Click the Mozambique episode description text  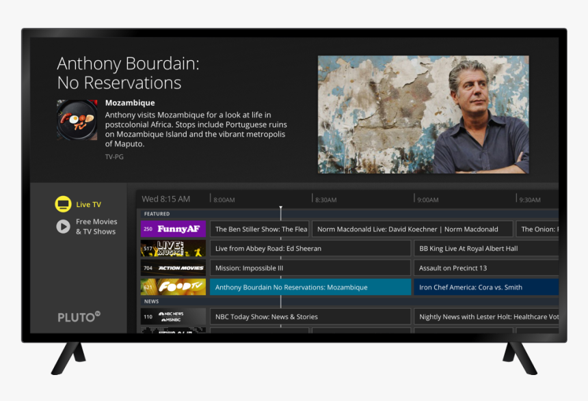[196, 129]
